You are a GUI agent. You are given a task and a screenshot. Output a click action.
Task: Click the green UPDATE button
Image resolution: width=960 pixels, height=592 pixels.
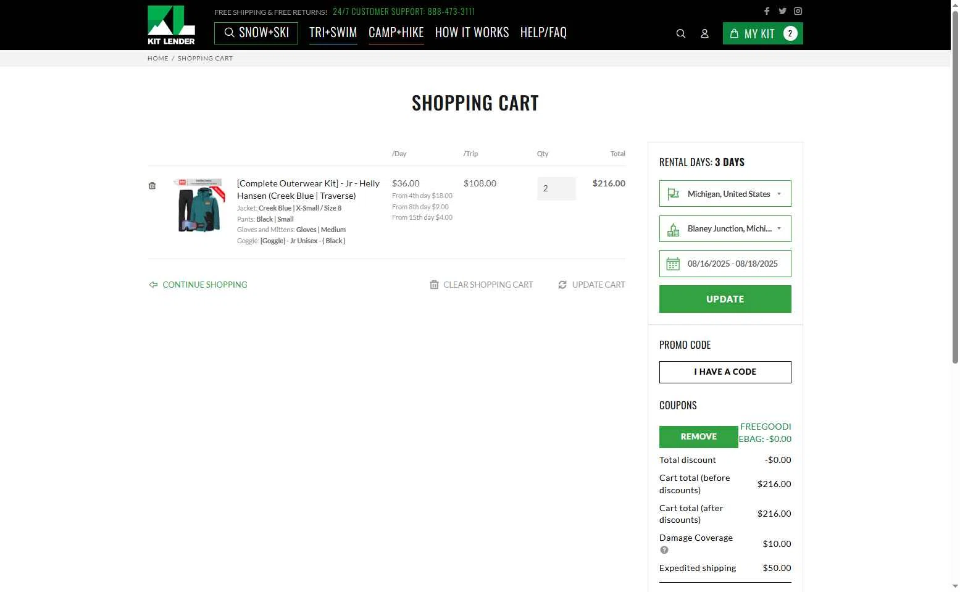coord(725,299)
